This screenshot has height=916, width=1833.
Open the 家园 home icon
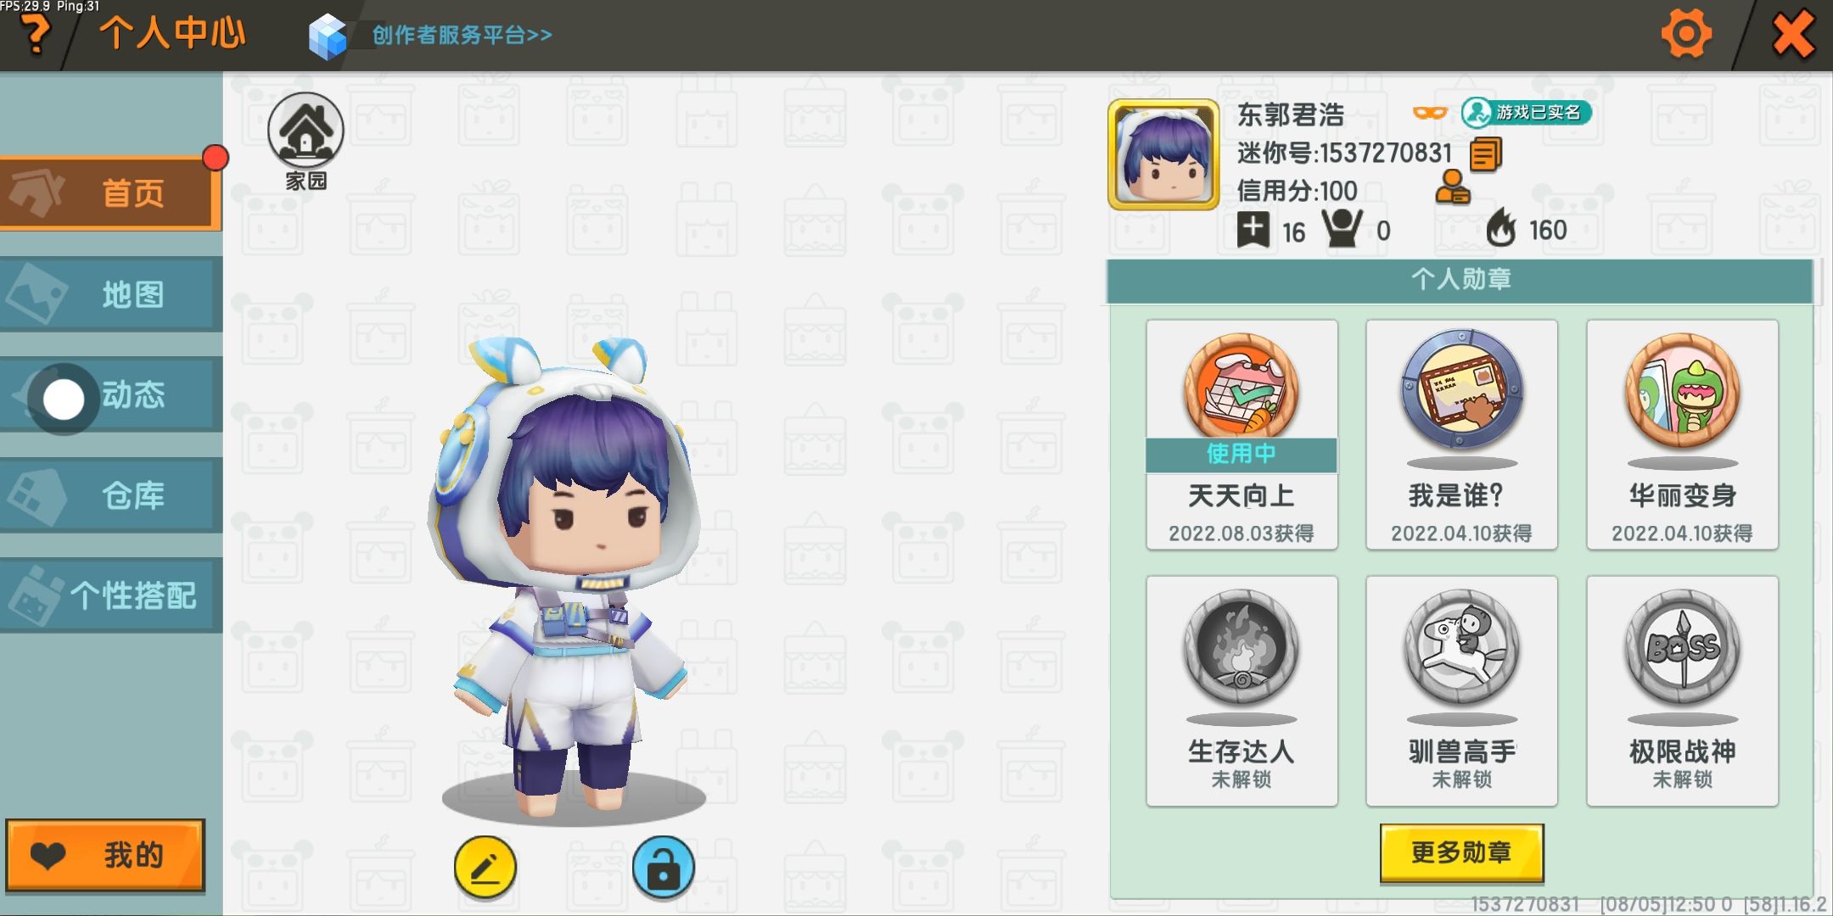(x=305, y=141)
